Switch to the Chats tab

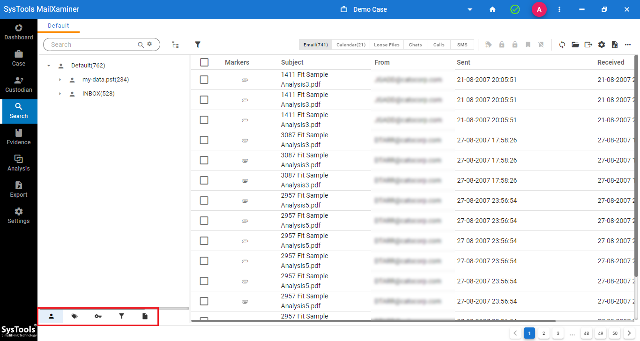415,44
